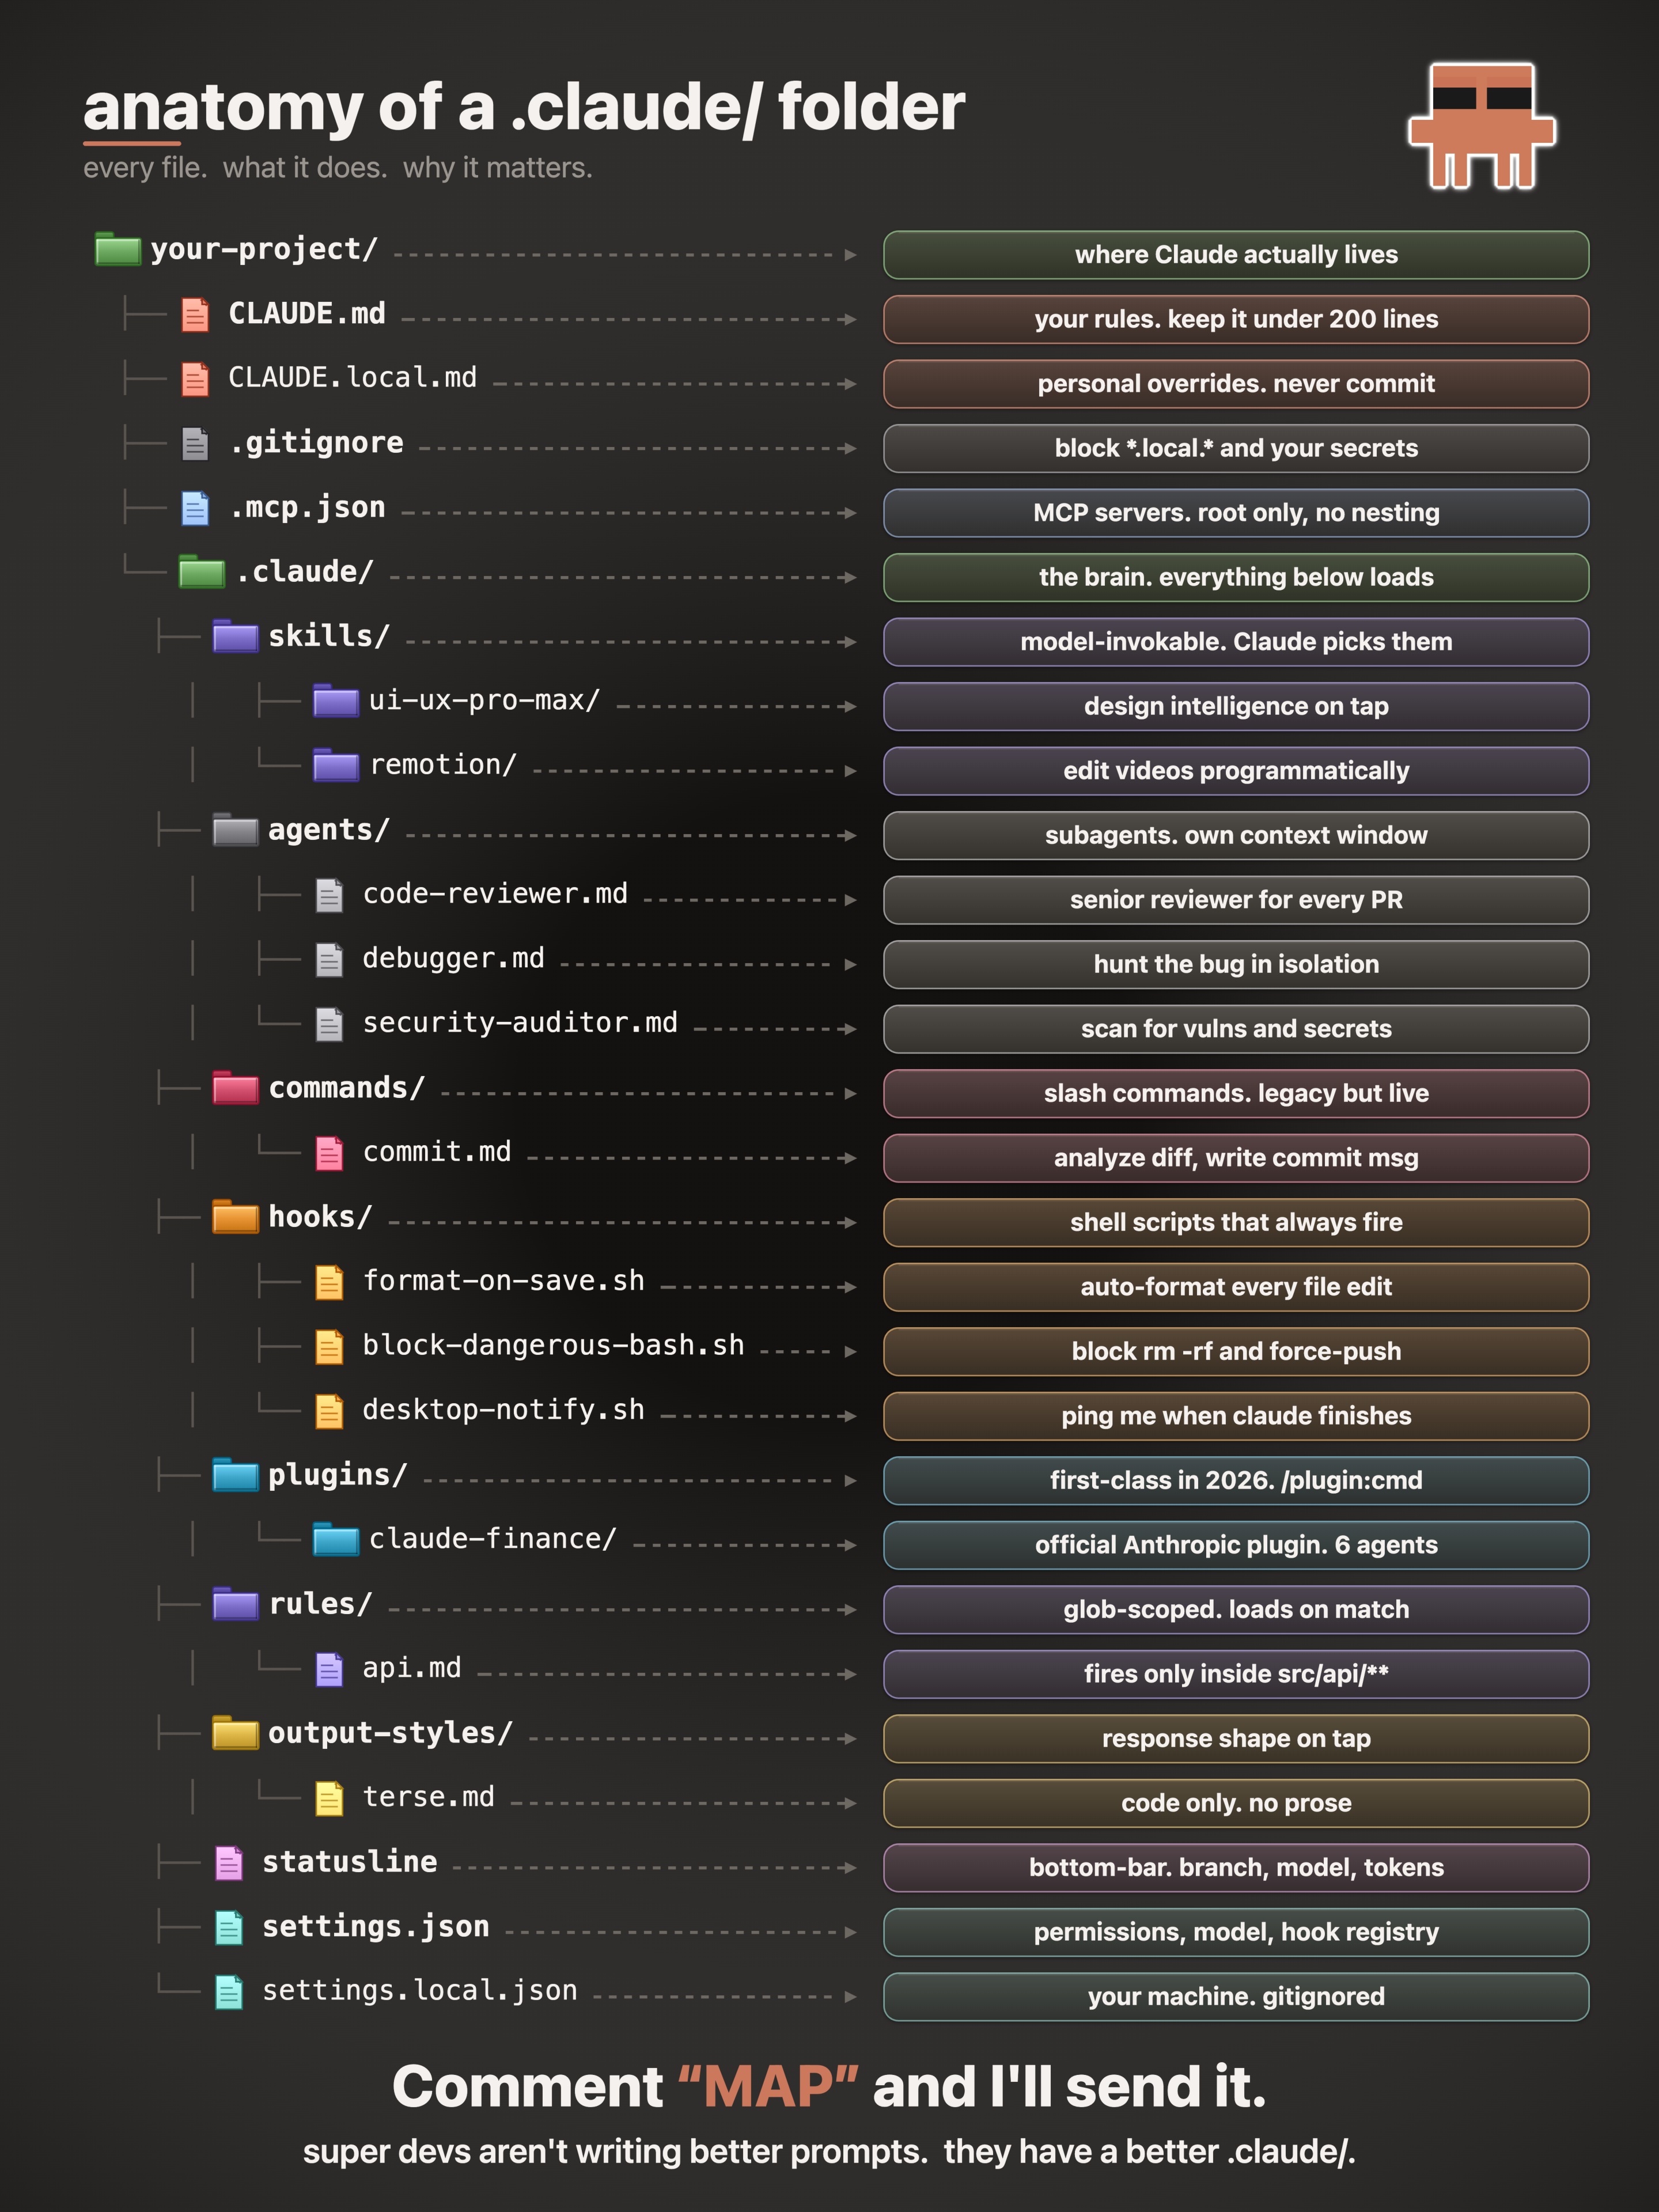Click the blue .mcp.json file icon
1659x2212 pixels.
pyautogui.click(x=195, y=508)
